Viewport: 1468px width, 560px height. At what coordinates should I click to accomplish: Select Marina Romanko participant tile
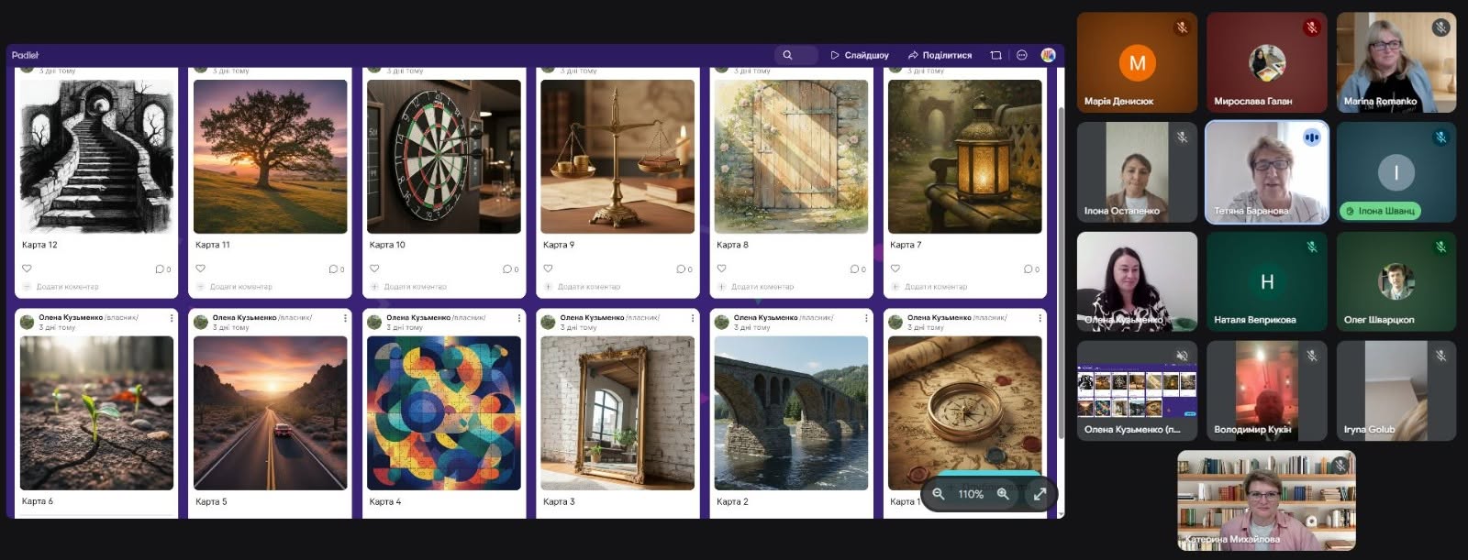(x=1396, y=62)
